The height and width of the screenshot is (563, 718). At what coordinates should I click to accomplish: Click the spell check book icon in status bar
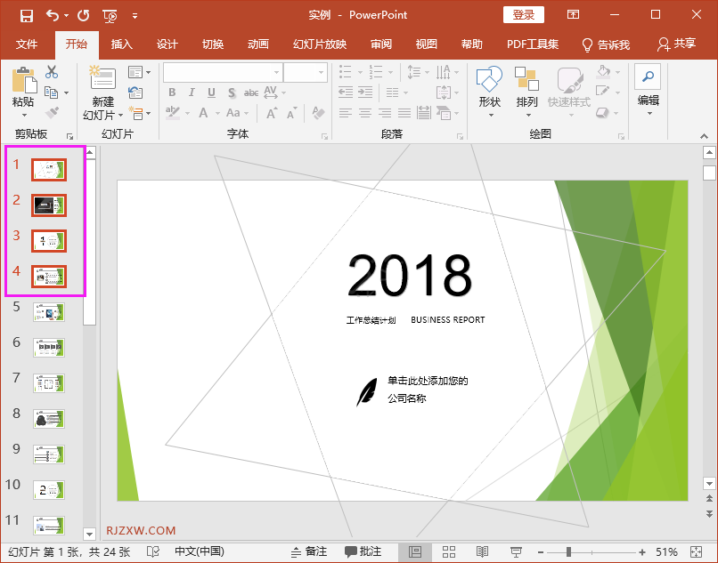click(153, 551)
